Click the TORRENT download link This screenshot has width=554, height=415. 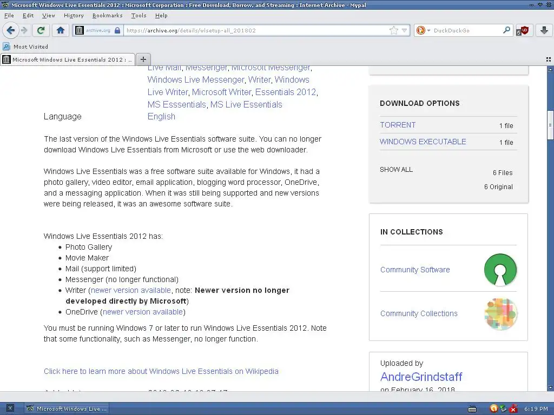pos(398,125)
